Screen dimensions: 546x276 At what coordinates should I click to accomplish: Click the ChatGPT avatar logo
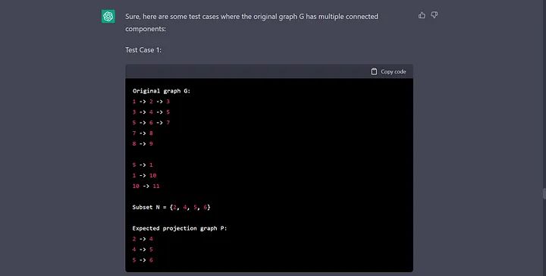click(108, 17)
